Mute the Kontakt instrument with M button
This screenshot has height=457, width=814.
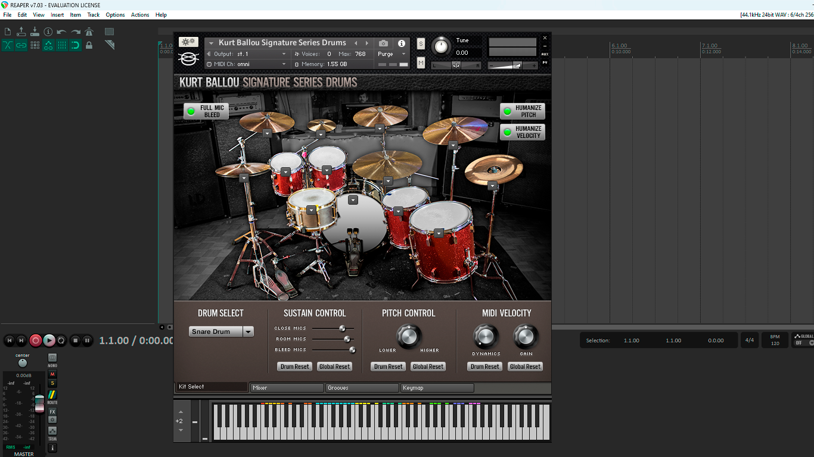tap(421, 63)
